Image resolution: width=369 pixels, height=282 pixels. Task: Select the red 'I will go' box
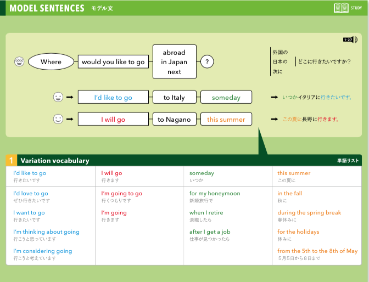point(113,119)
